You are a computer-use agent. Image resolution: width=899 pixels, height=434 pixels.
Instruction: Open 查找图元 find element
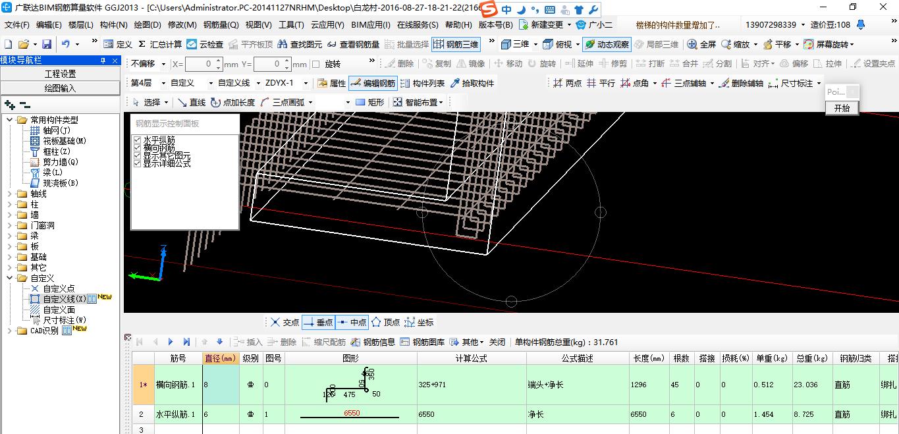(x=300, y=44)
